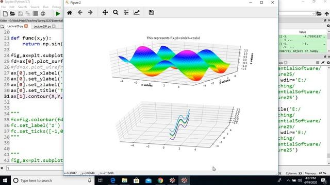Open the Source menu in Spyder
This screenshot has height=185, width=330.
35,7
